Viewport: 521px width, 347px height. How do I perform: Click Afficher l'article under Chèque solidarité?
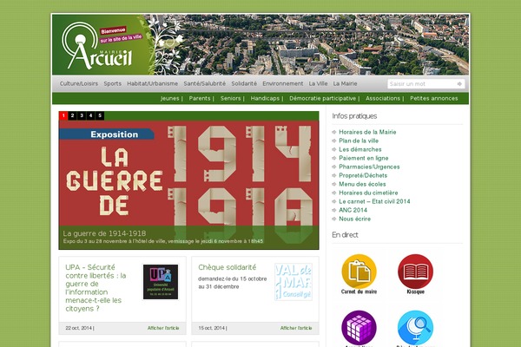click(x=296, y=328)
